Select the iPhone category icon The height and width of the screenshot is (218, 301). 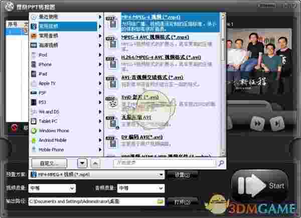tap(34, 65)
